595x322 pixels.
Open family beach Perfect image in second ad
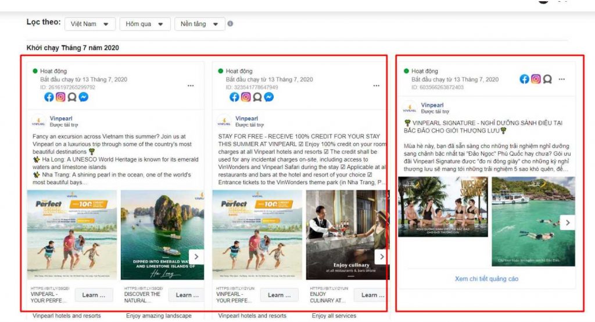pyautogui.click(x=257, y=235)
